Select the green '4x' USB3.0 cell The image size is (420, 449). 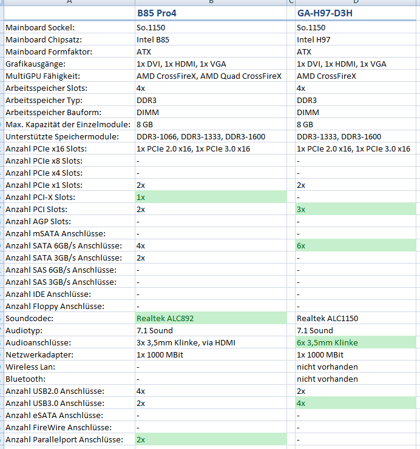356,403
